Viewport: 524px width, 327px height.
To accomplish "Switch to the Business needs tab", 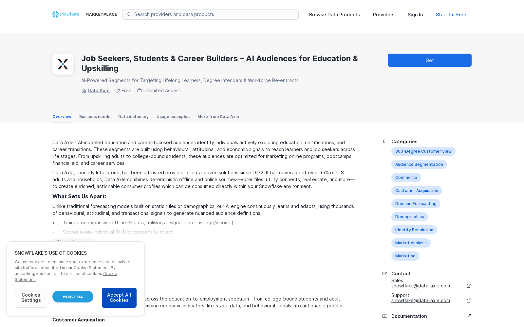I will click(95, 117).
